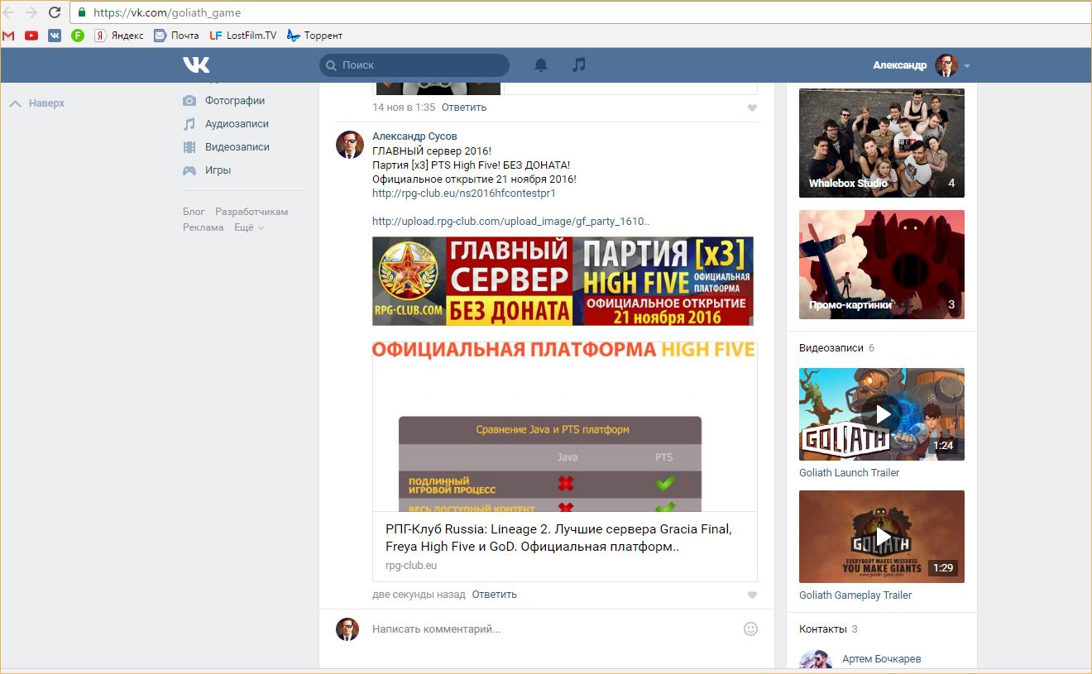
Task: Open the ГЛАВНЫЙ СЕРВЕР banner image
Action: (x=563, y=281)
